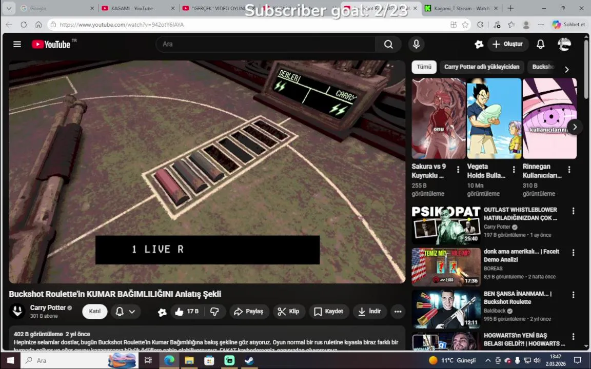This screenshot has height=369, width=591.
Task: Open Microsoft Store from the taskbar
Action: [209, 360]
